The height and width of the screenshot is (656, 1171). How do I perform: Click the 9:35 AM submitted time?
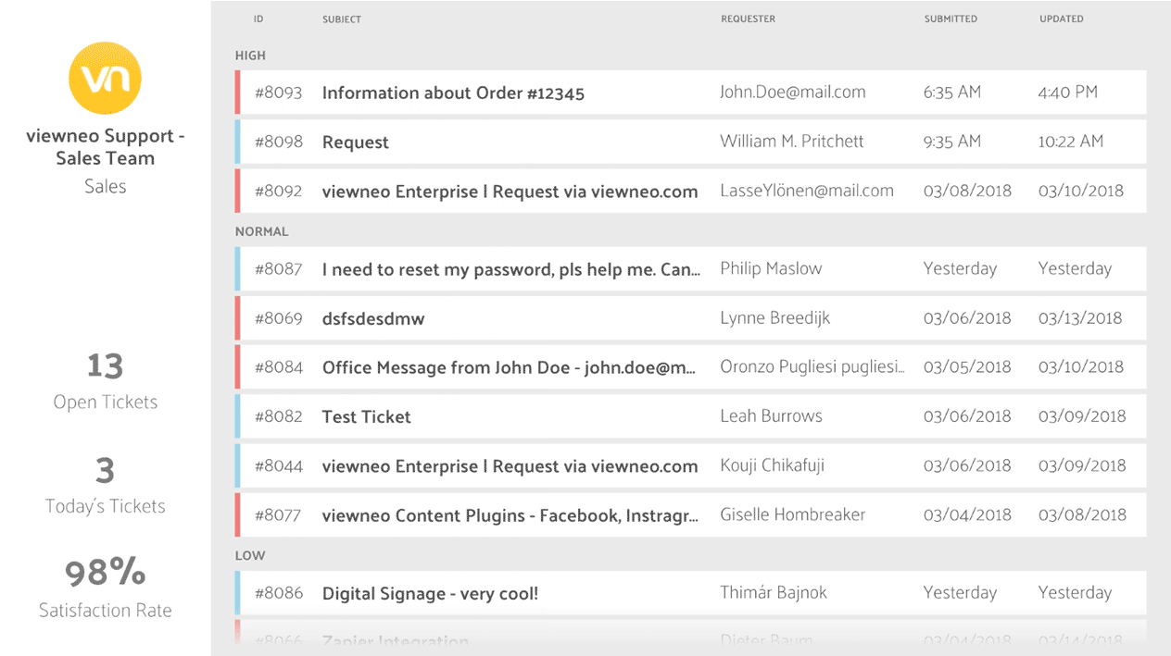[952, 142]
